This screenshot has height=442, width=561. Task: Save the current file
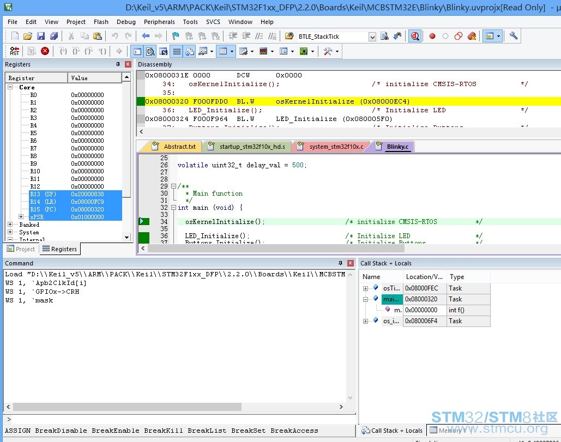[x=41, y=36]
